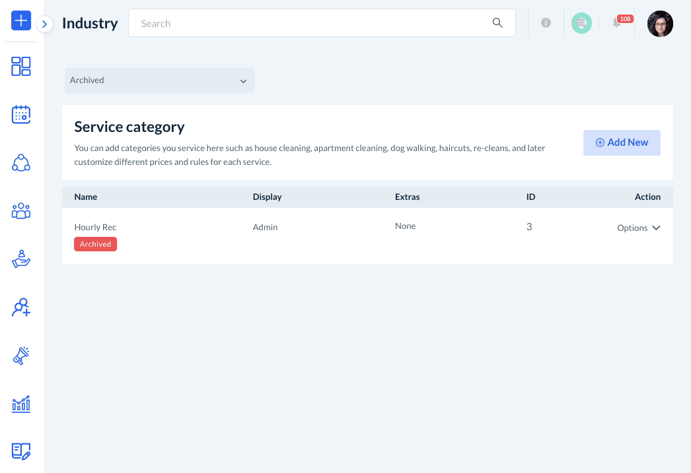691x473 pixels.
Task: Open notifications bell with 108 badge
Action: (x=617, y=23)
